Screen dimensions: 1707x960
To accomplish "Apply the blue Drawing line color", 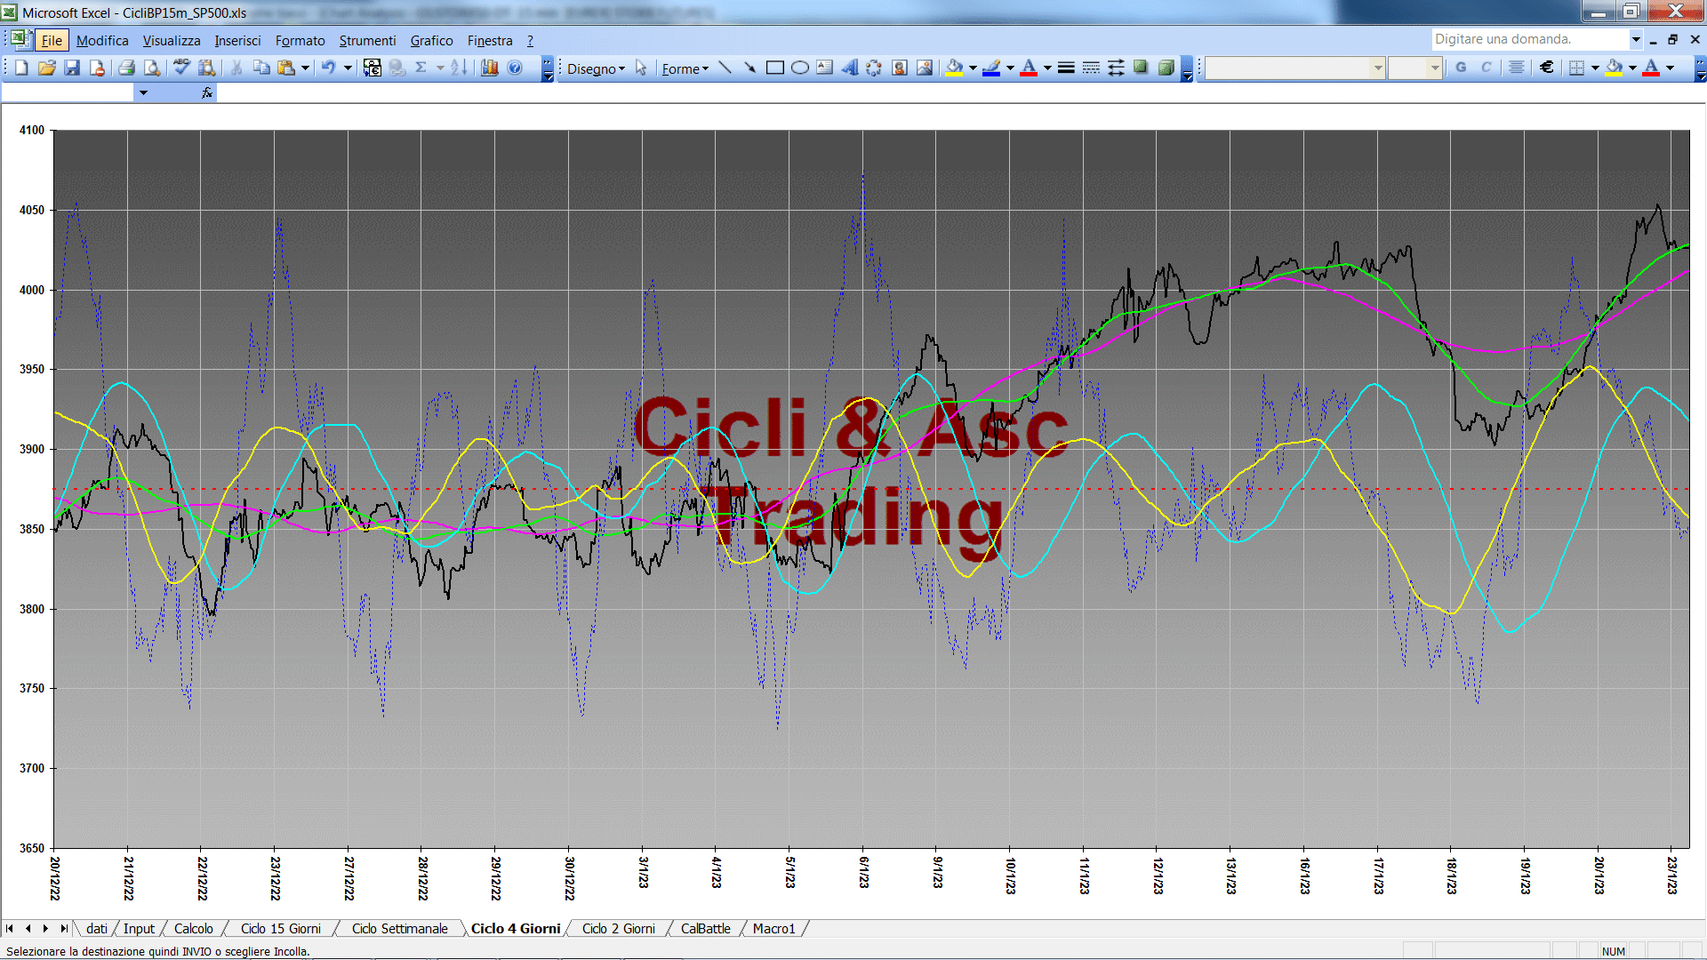I will tap(991, 68).
